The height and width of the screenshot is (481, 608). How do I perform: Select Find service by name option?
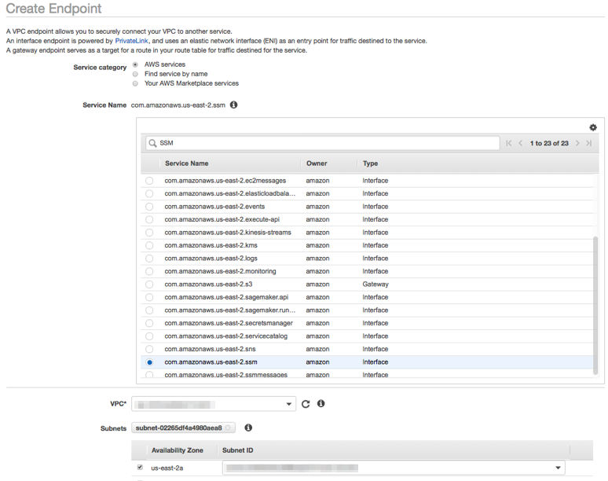[x=135, y=74]
